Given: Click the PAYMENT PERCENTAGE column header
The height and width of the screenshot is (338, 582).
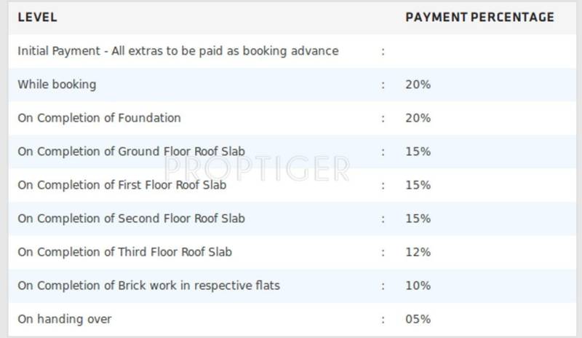Looking at the screenshot, I should click(479, 17).
